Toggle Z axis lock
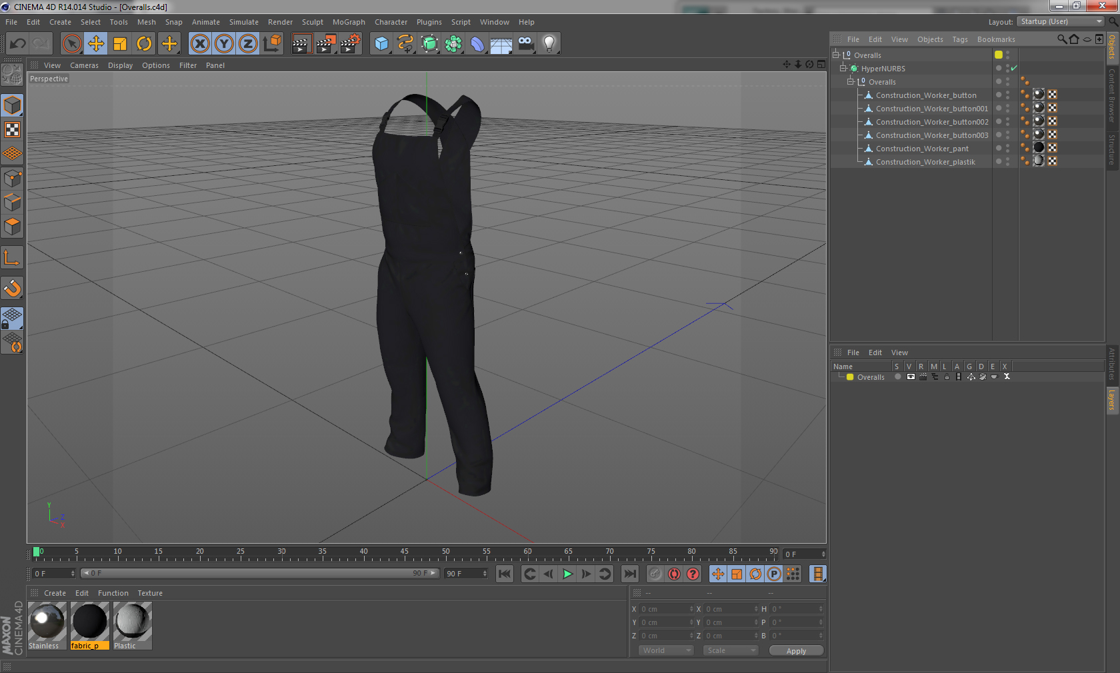The height and width of the screenshot is (673, 1120). point(248,44)
